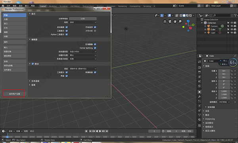238x143 pixels.
Task: Select the Cube object in outliner
Action: (213, 29)
